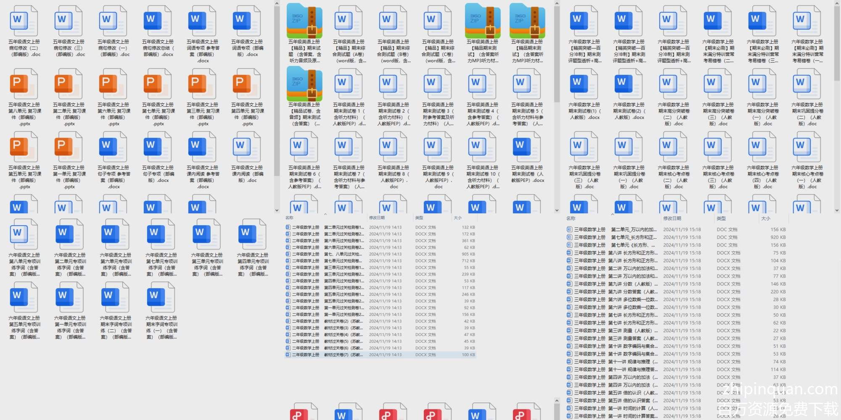Click 名称 column header in 三年级数学 list

[571, 218]
